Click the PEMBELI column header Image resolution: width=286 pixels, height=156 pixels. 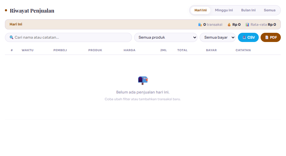[x=60, y=50]
